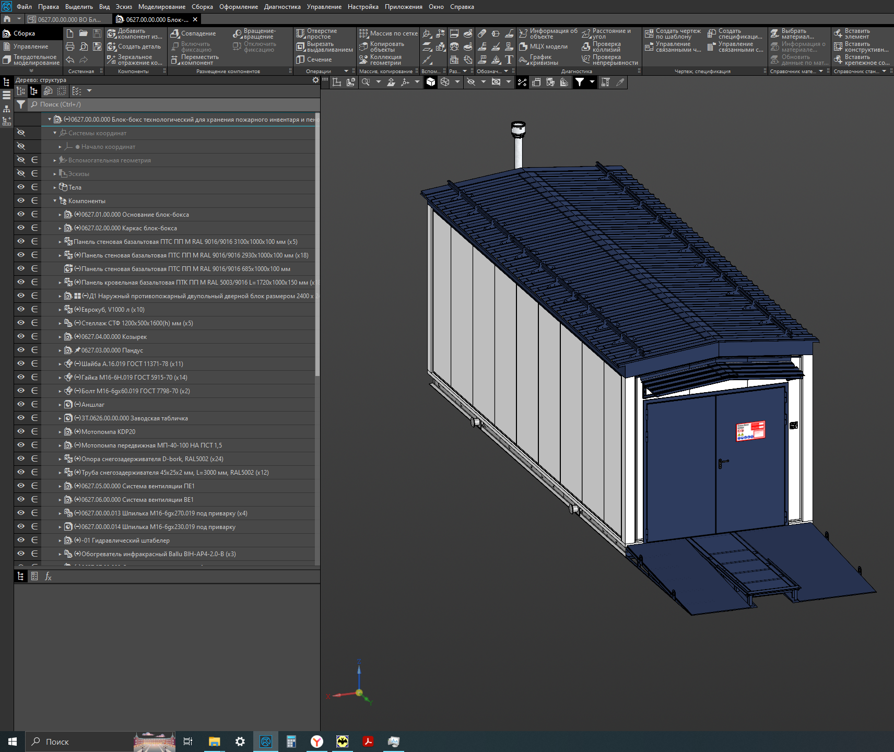Hide the Козырек component using eye icon
This screenshot has width=894, height=752.
21,336
